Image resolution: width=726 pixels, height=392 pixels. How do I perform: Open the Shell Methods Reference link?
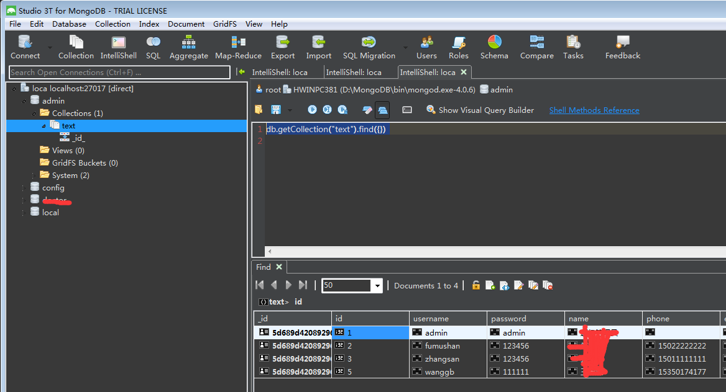[x=594, y=110]
